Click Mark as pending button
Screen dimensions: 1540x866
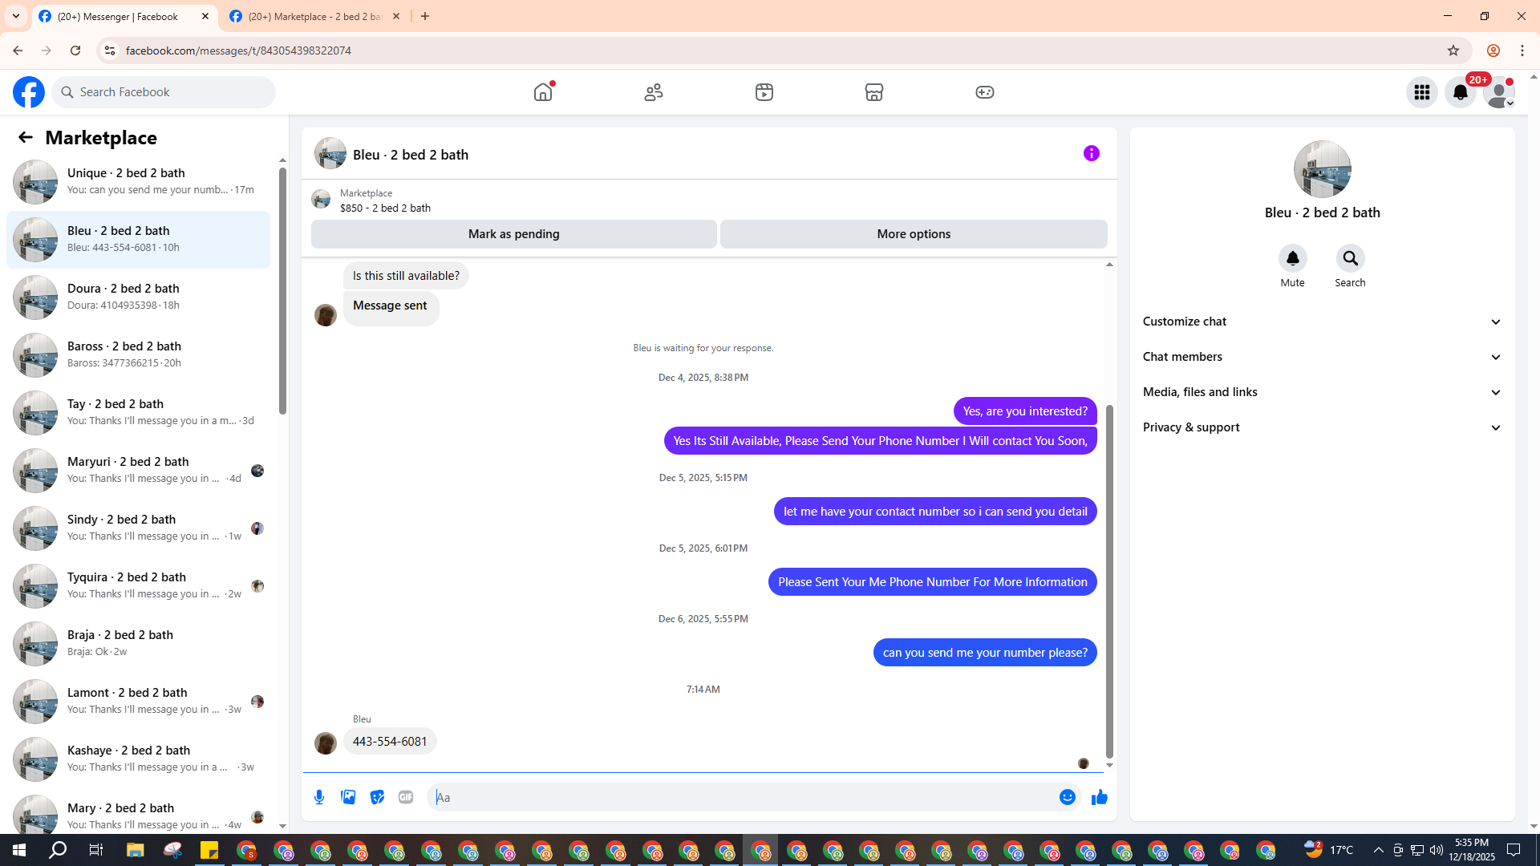514,234
